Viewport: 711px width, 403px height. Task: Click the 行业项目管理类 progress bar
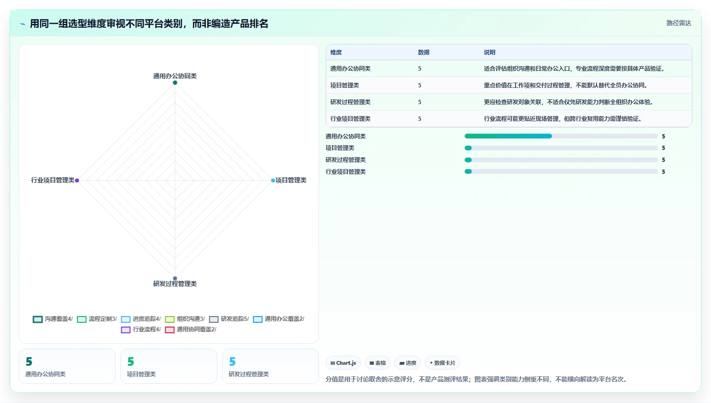(x=561, y=171)
